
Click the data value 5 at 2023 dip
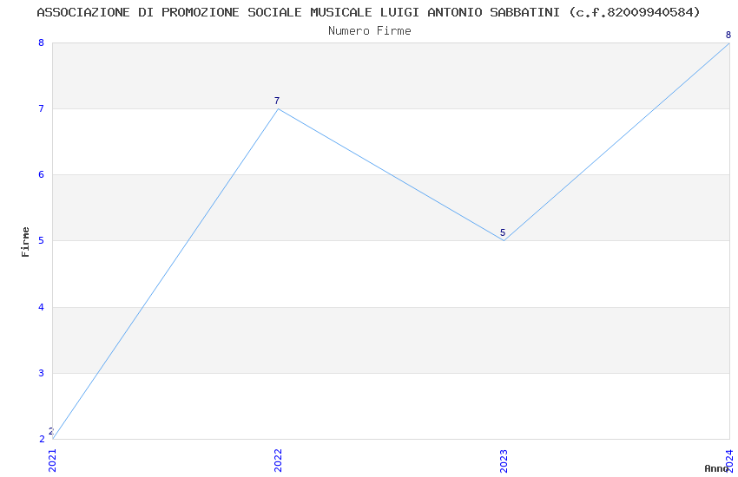pos(503,232)
